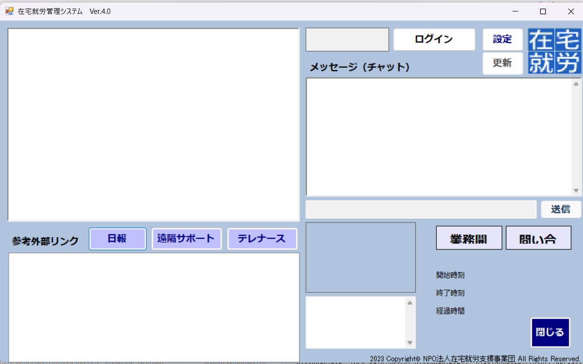Click the large top-left white panel
This screenshot has width=583, height=364.
pyautogui.click(x=153, y=125)
